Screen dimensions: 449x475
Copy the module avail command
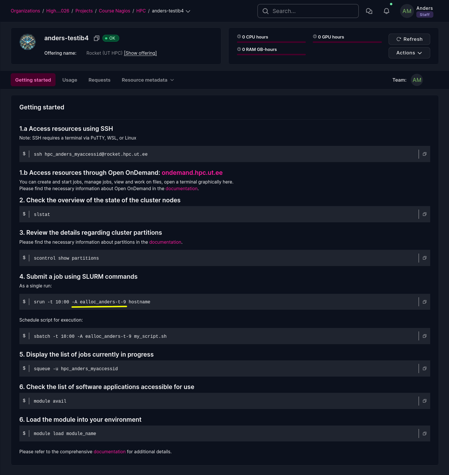[x=424, y=401]
